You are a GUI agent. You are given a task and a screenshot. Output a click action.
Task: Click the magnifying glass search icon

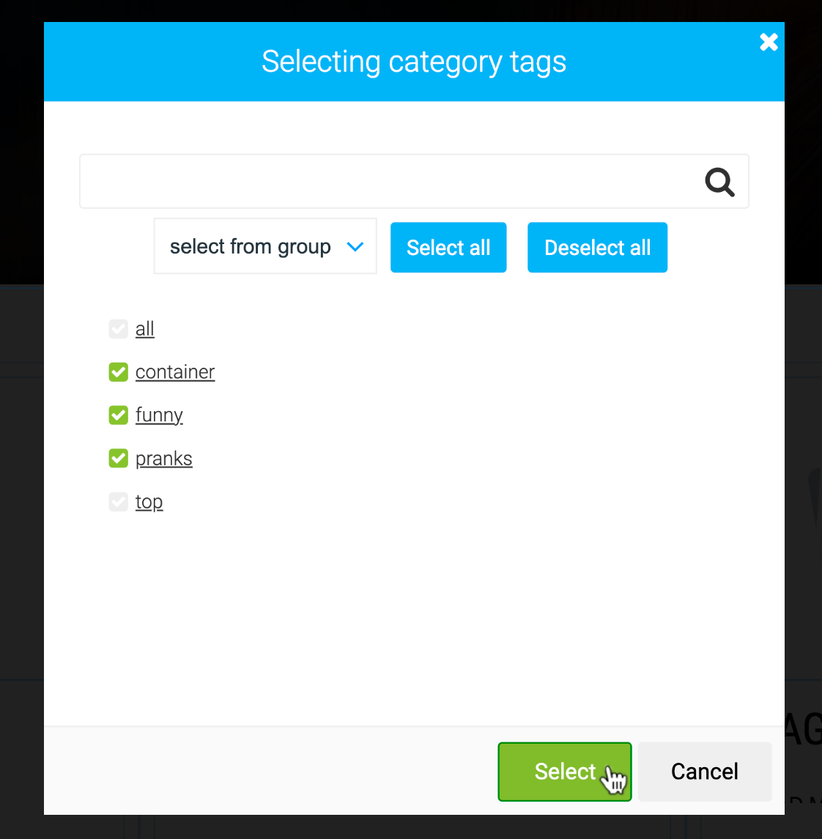point(719,181)
